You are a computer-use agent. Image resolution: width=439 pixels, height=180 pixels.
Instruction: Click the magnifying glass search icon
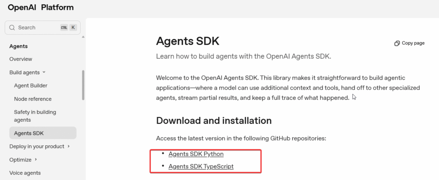click(12, 27)
